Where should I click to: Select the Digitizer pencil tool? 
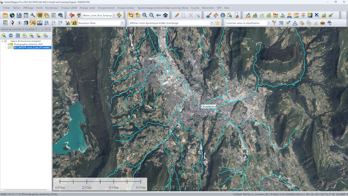(x=177, y=15)
